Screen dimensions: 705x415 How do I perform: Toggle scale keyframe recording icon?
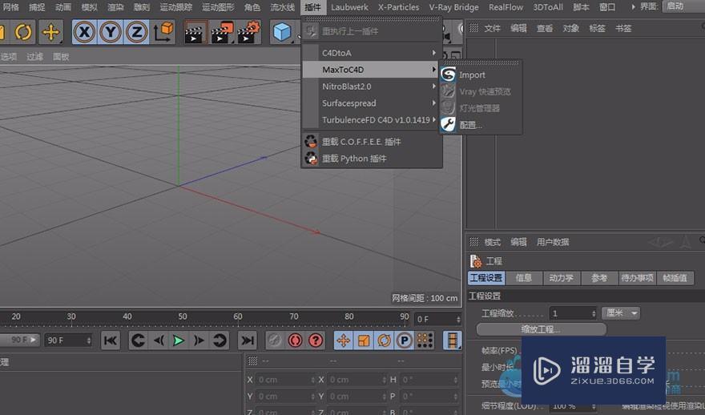point(364,340)
